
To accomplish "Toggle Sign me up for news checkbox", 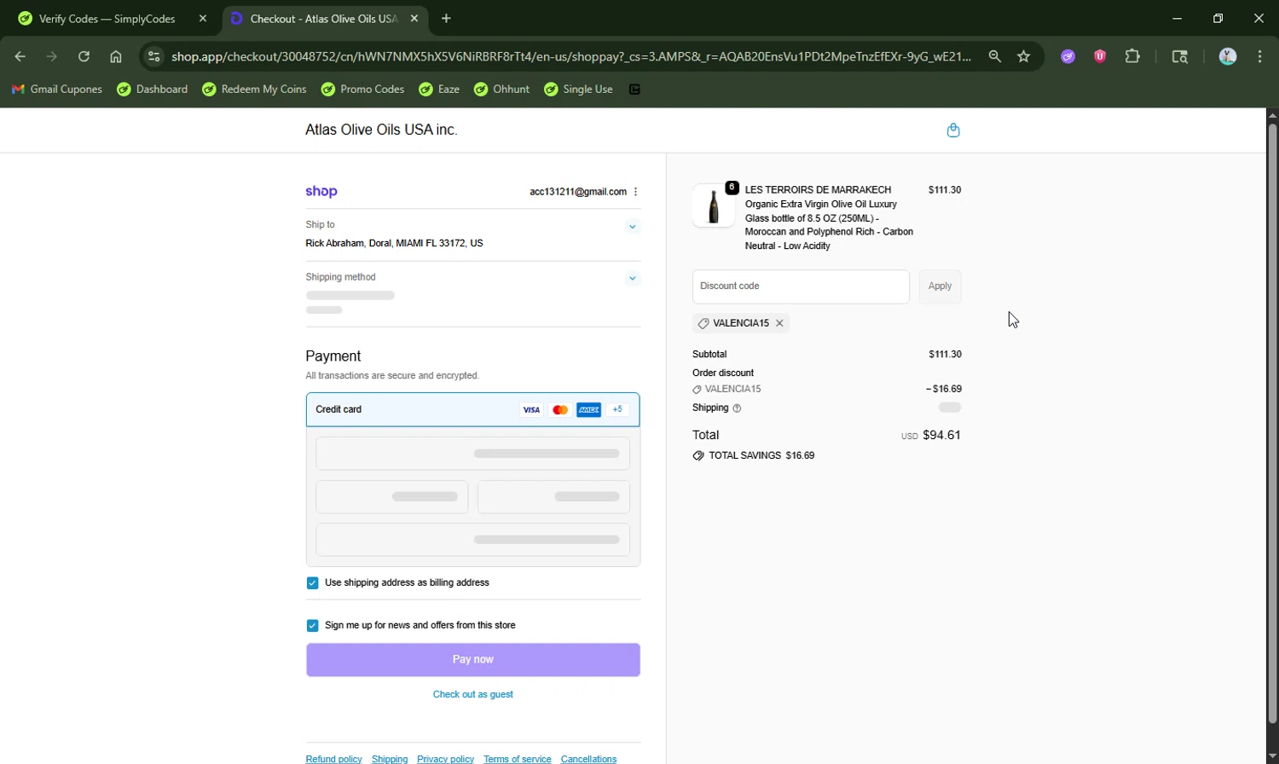I will pyautogui.click(x=312, y=626).
